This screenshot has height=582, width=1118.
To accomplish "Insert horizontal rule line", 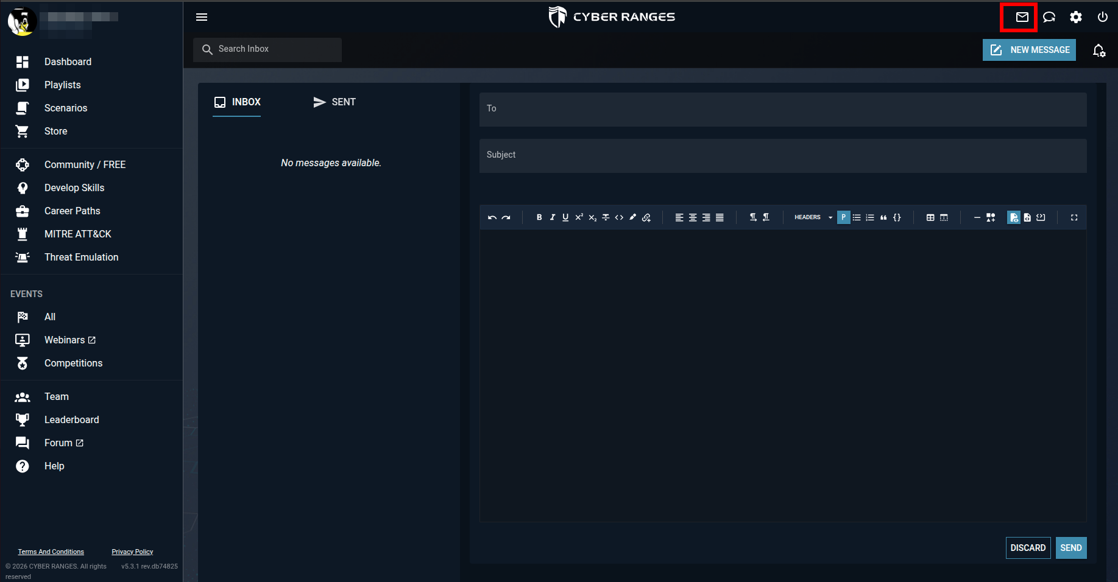I will [x=977, y=217].
